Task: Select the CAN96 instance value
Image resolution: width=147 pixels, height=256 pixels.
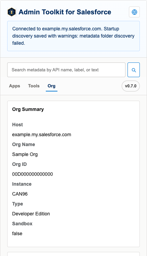Action: [20, 194]
